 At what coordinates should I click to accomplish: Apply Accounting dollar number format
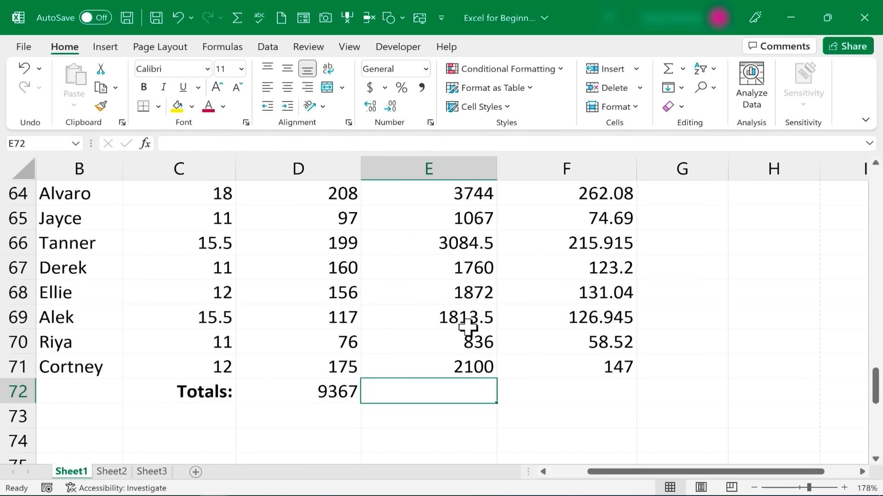370,87
